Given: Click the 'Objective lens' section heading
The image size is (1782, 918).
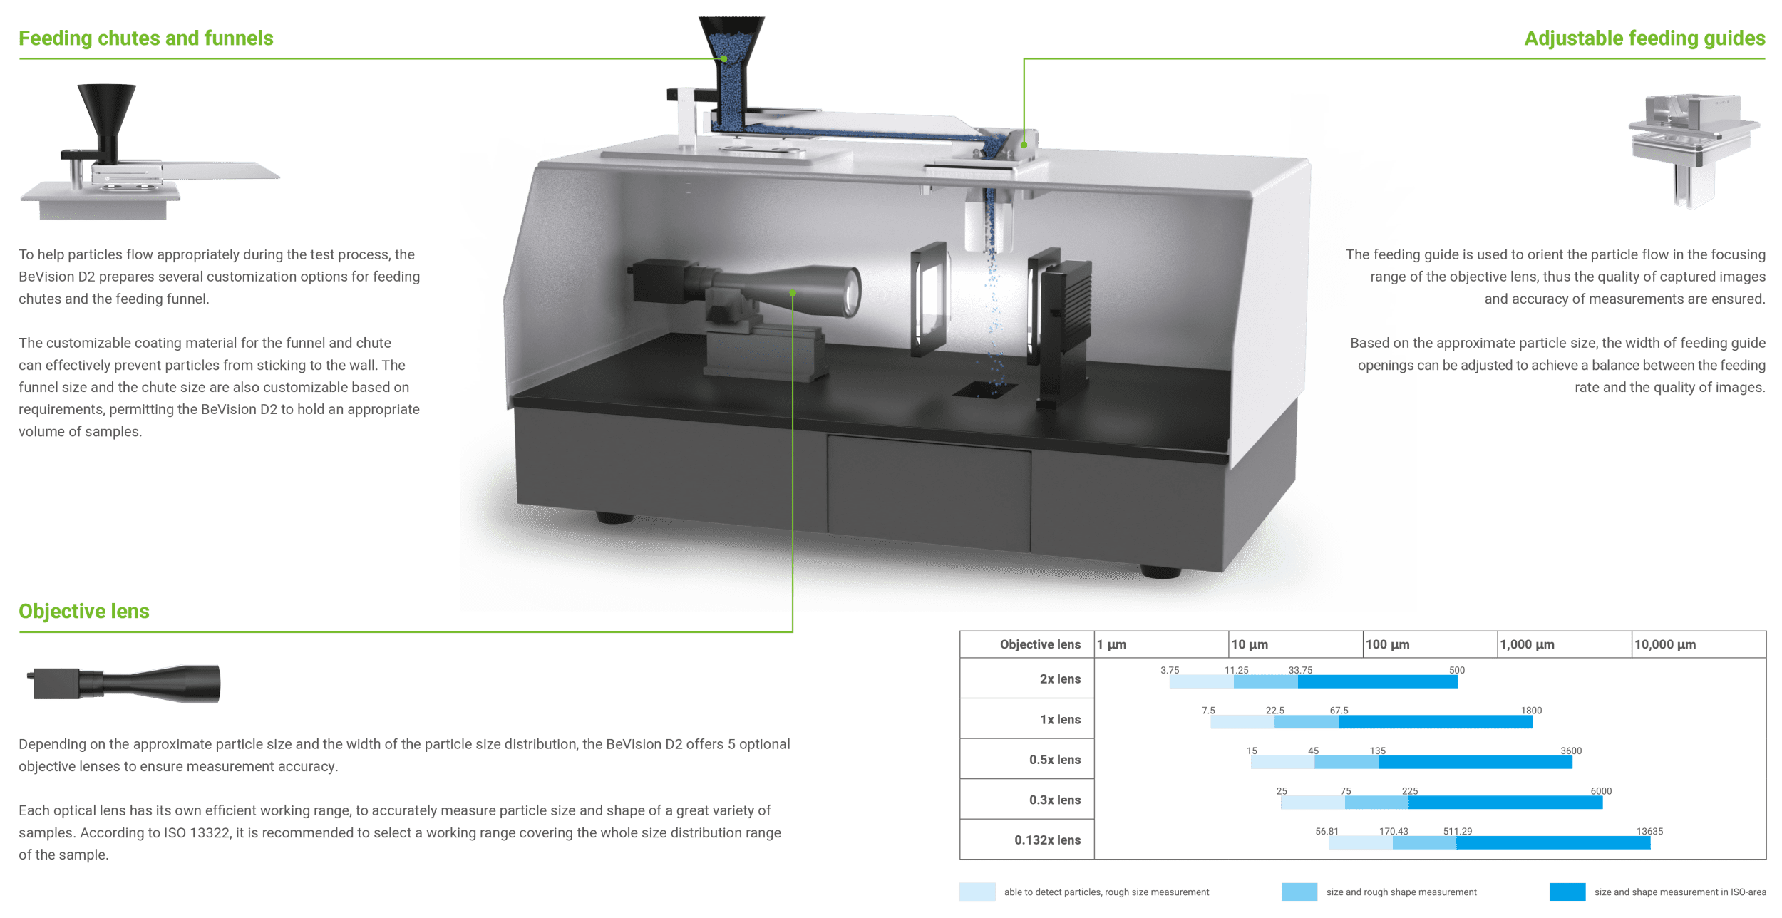Looking at the screenshot, I should 84,611.
